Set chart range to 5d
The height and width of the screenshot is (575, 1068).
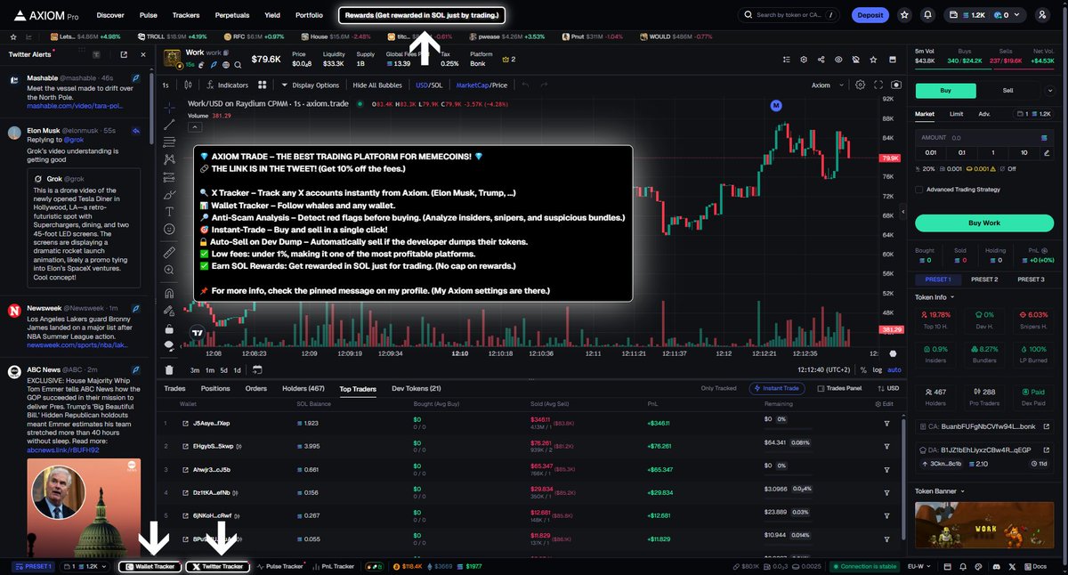[x=223, y=369]
